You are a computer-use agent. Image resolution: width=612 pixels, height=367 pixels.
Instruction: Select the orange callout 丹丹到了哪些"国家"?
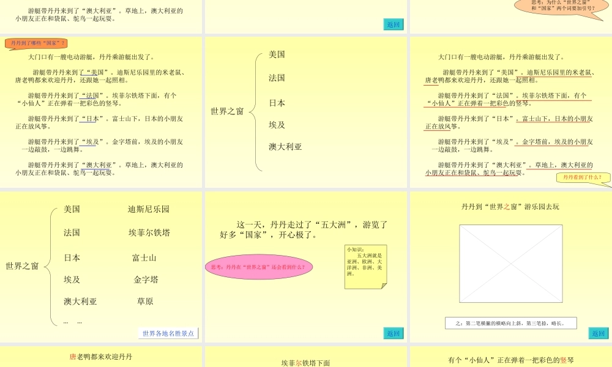(37, 43)
